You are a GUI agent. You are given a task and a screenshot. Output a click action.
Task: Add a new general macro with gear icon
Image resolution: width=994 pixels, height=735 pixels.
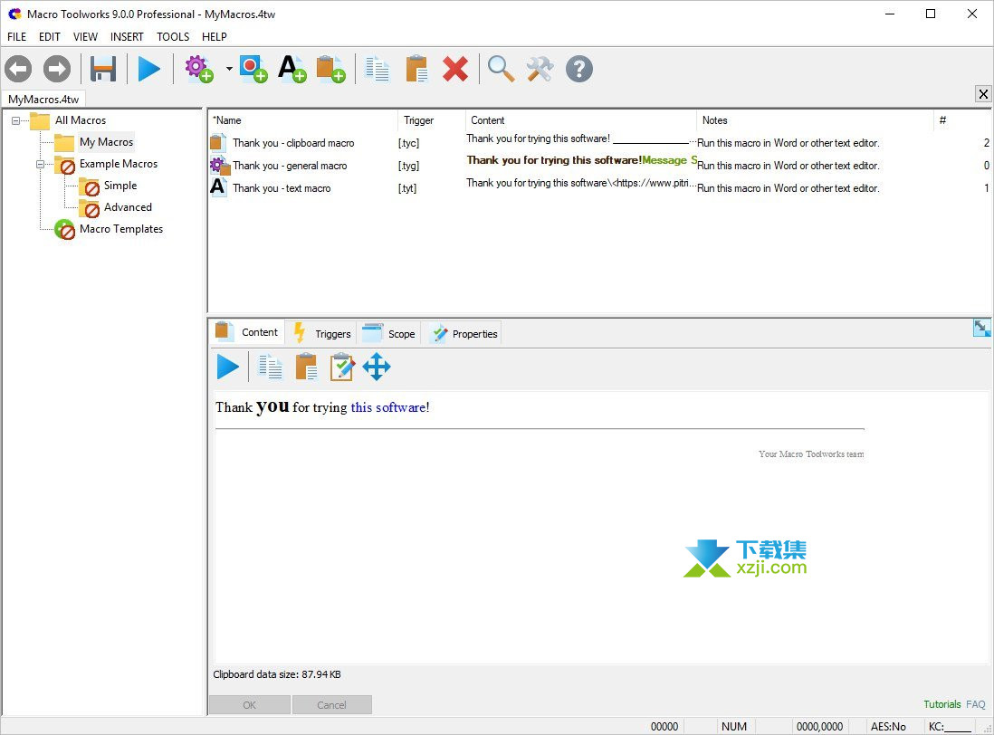(199, 69)
